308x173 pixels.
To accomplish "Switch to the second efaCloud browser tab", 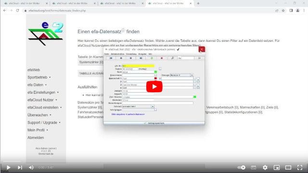I will pyautogui.click(x=73, y=3).
